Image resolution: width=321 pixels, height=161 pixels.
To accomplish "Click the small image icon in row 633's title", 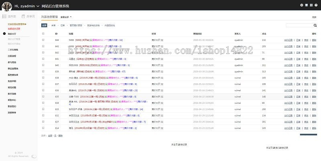I will coord(112,109).
